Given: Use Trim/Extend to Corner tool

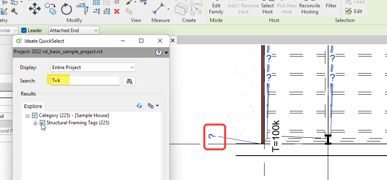Looking at the screenshot, I should 83,9.
